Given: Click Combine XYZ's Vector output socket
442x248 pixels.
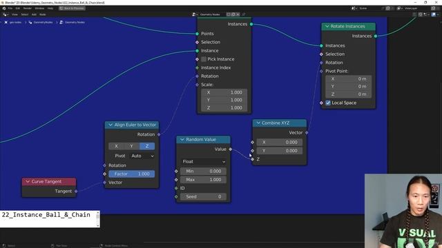Looking at the screenshot, I should [x=307, y=133].
